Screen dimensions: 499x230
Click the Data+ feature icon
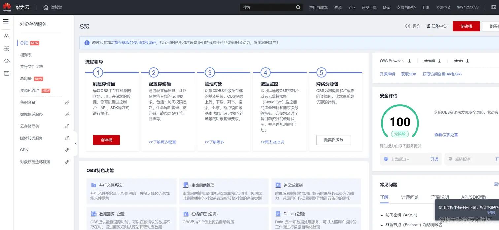point(278,214)
